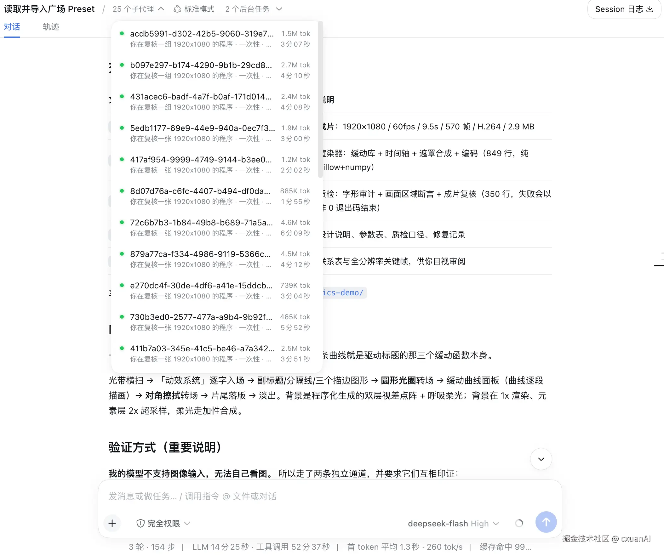The image size is (664, 556).
Task: Click the loading spinner icon
Action: (519, 524)
